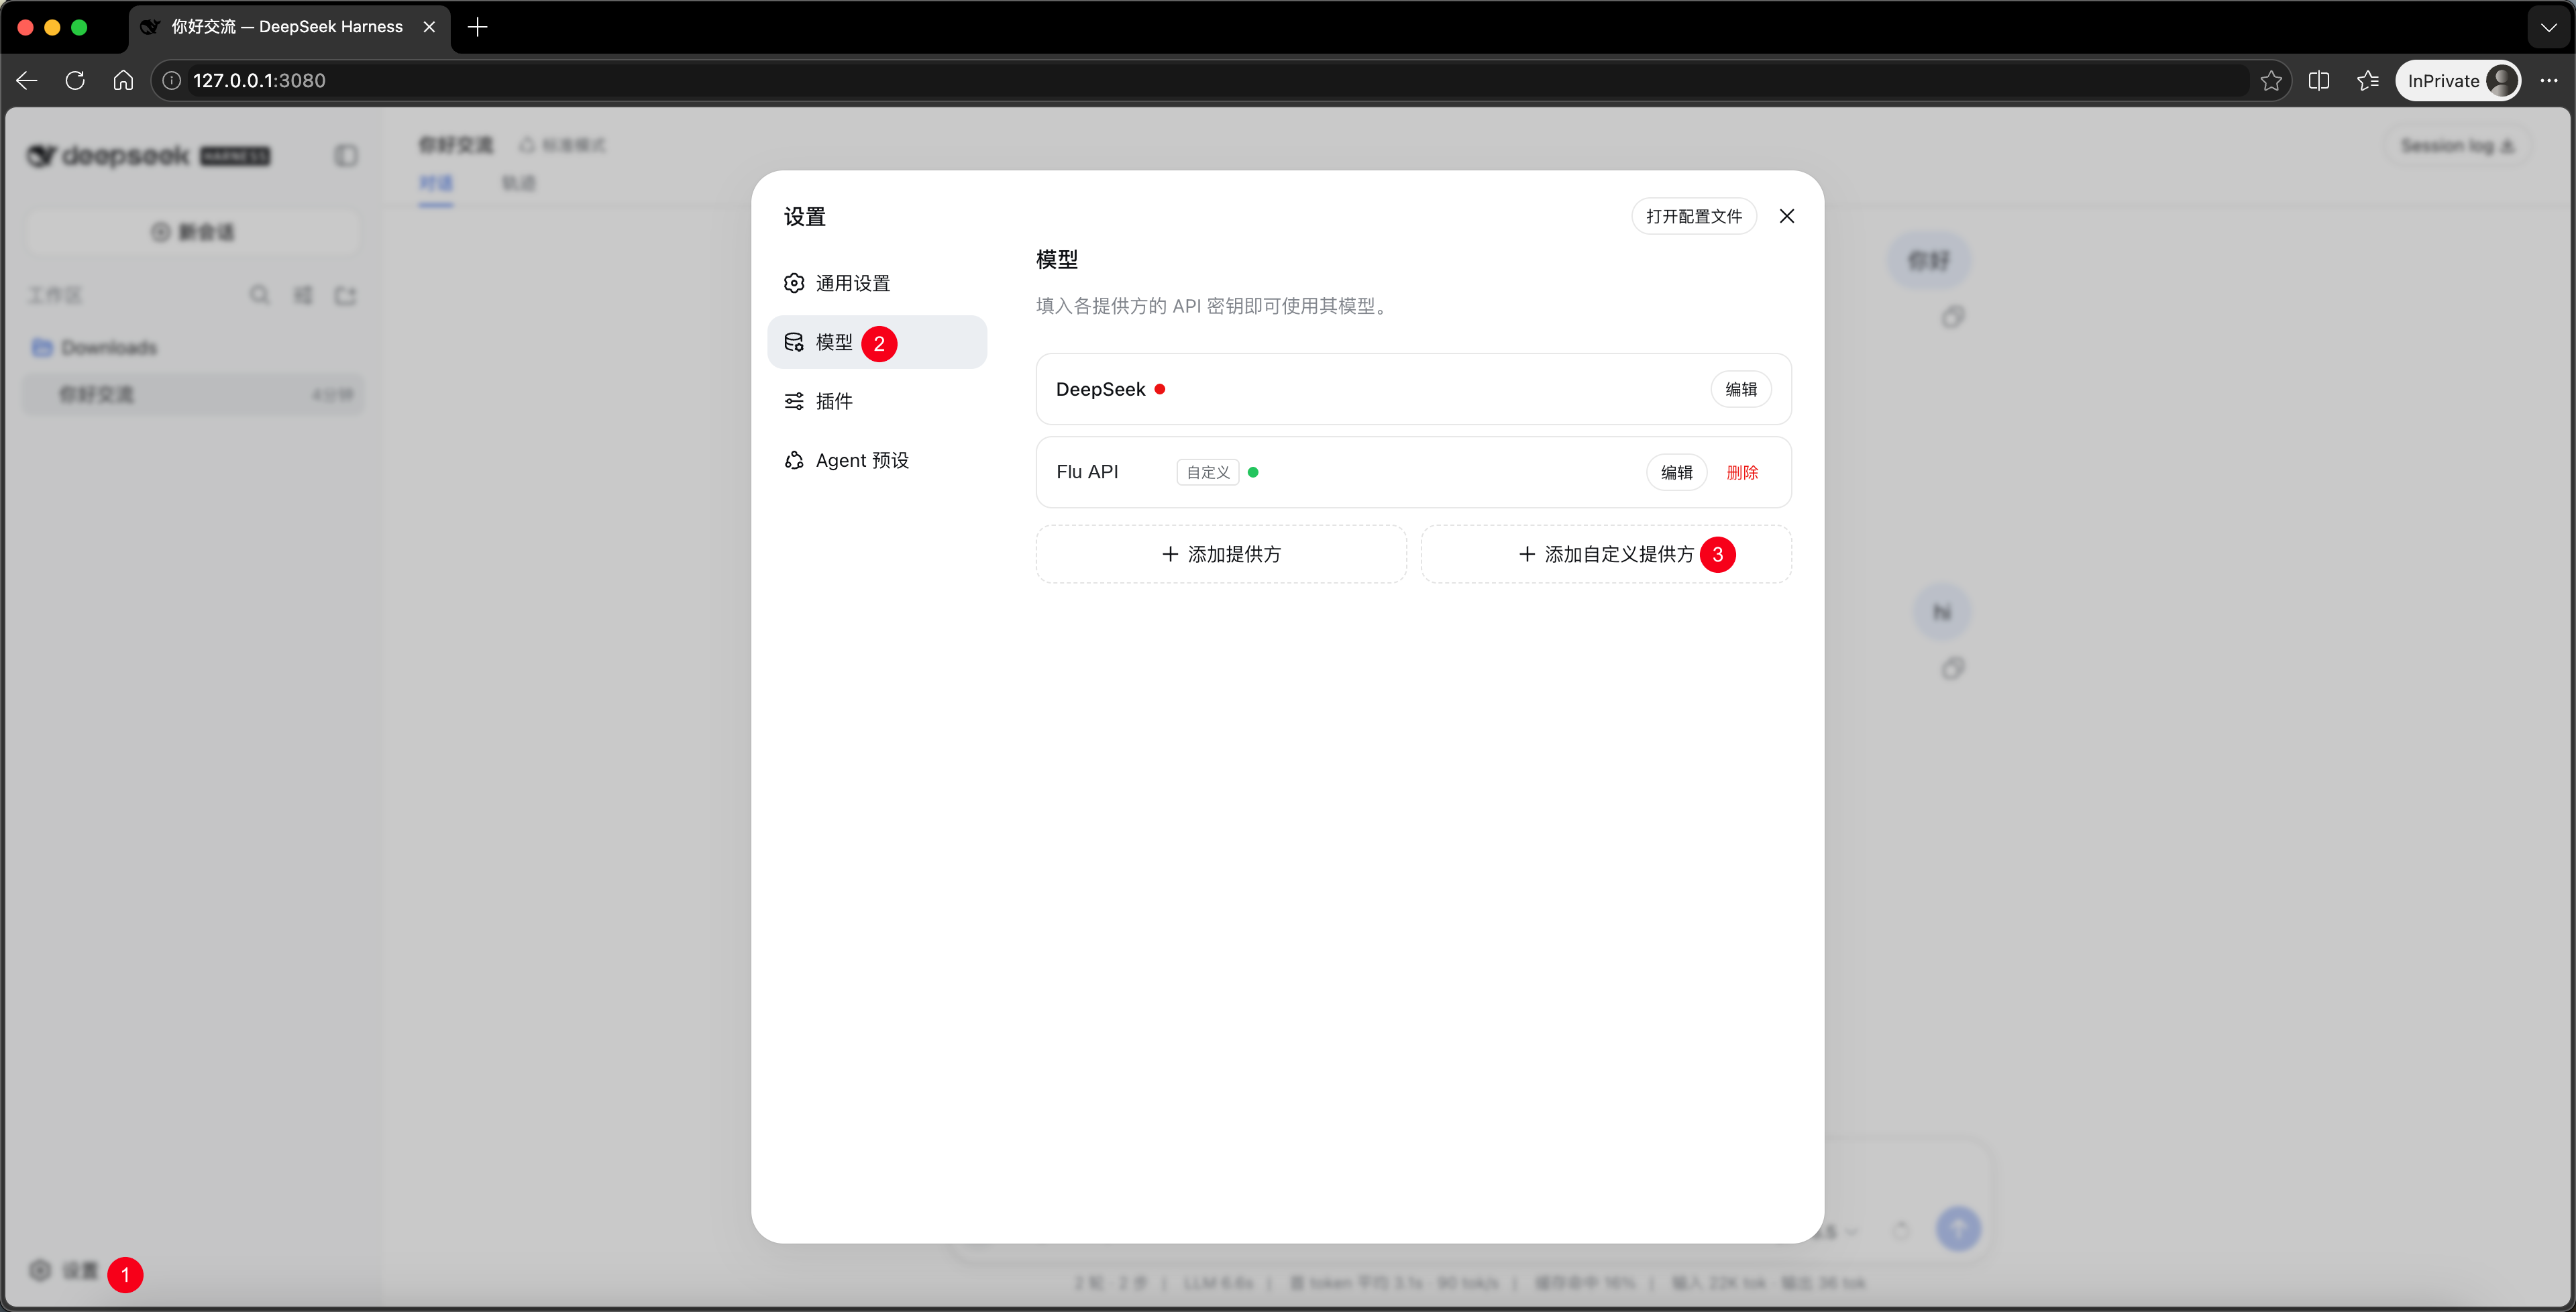Click 添加自定义提供方 button
2576x1312 pixels.
[x=1606, y=554]
